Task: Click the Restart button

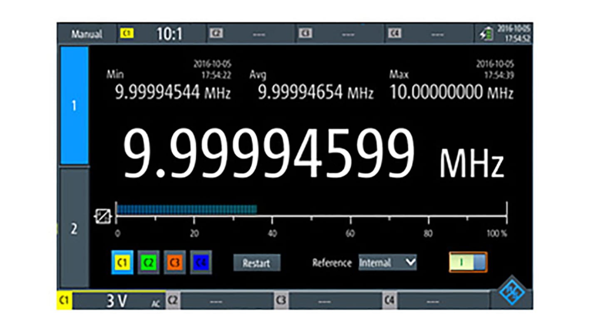Action: 256,263
